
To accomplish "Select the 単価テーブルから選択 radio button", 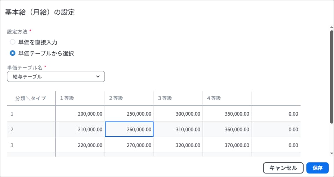I will [13, 53].
